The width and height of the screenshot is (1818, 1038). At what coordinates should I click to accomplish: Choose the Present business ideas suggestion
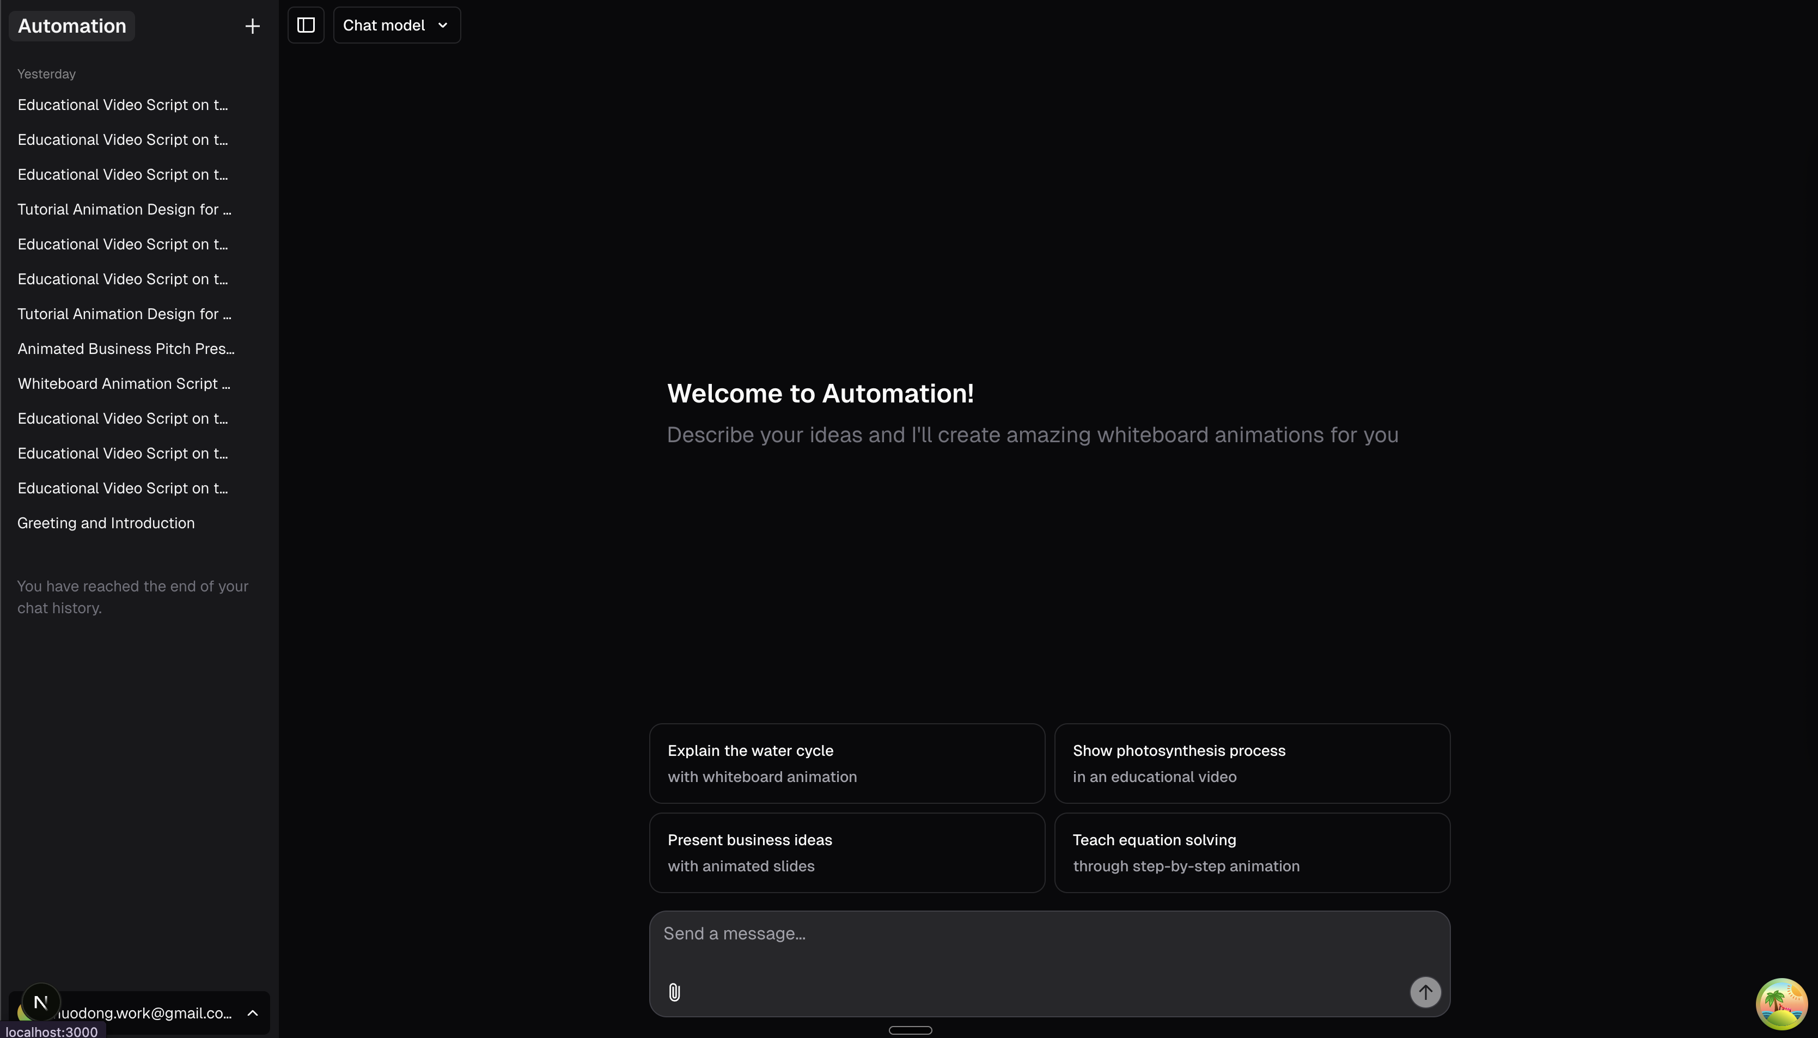pos(846,853)
